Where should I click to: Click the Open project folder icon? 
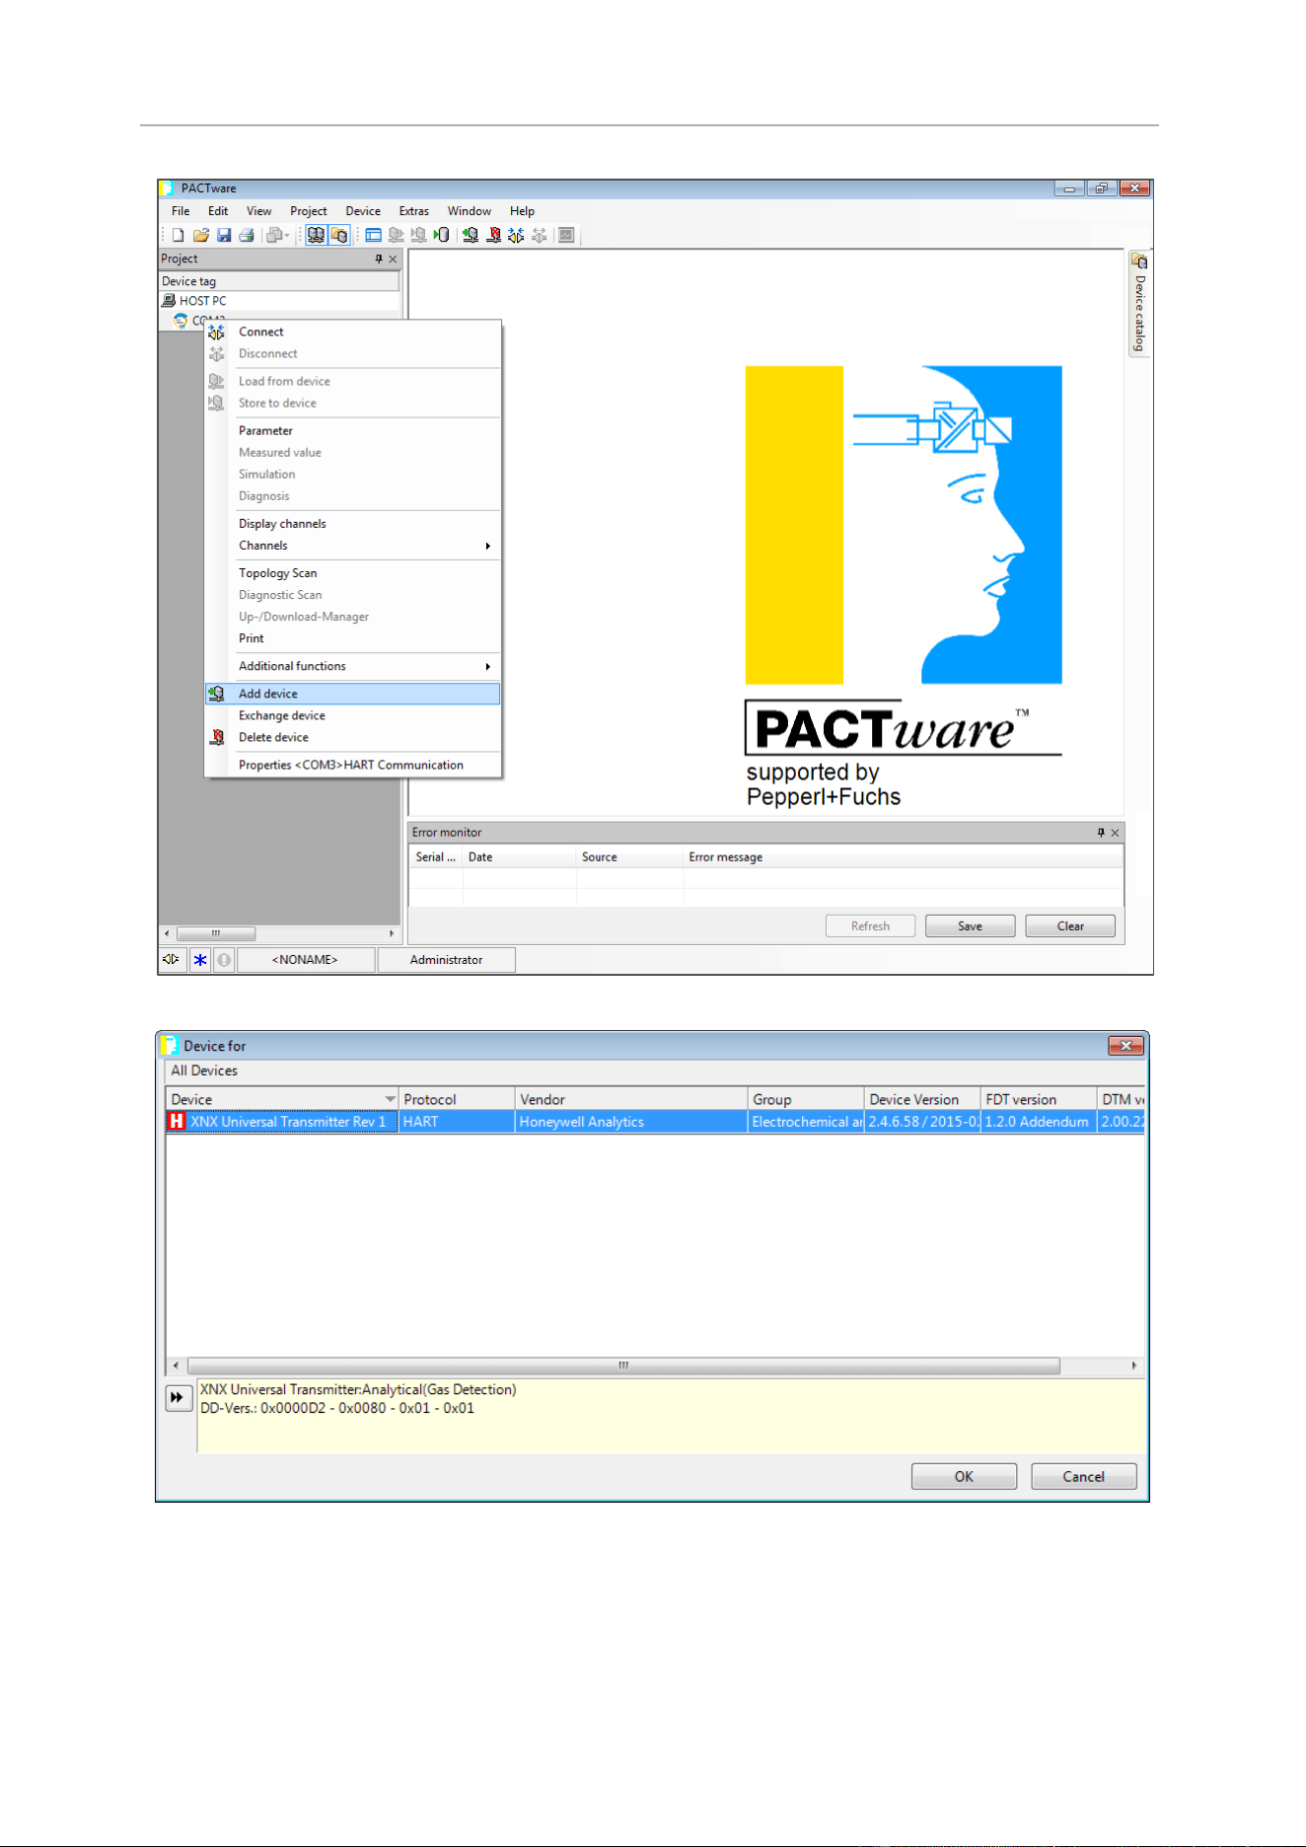201,235
